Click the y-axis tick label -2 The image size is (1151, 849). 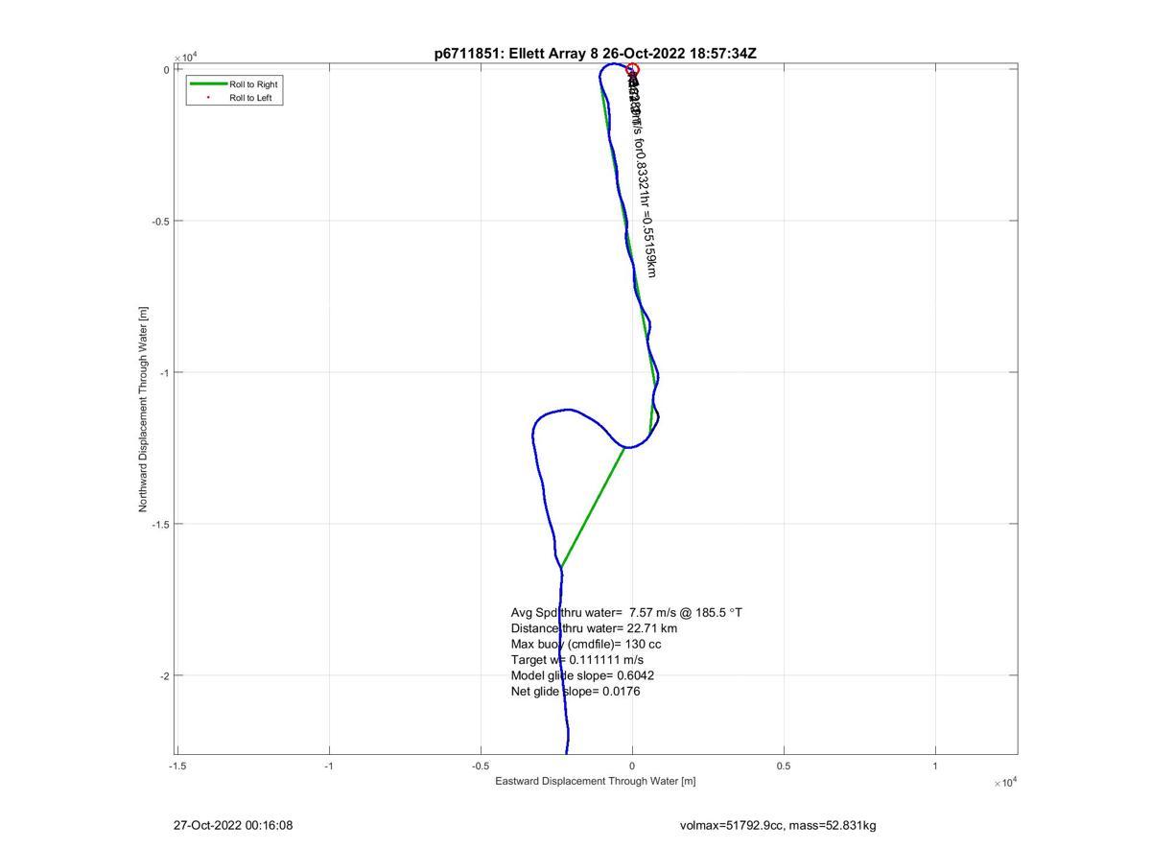(x=165, y=675)
